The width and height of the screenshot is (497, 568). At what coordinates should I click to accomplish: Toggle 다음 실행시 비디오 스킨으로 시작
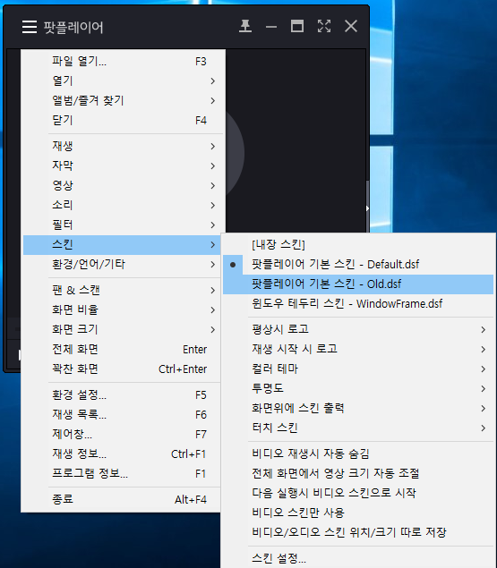coord(358,493)
